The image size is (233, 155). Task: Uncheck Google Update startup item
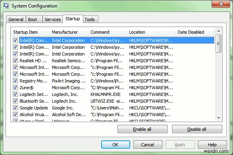tap(15, 108)
